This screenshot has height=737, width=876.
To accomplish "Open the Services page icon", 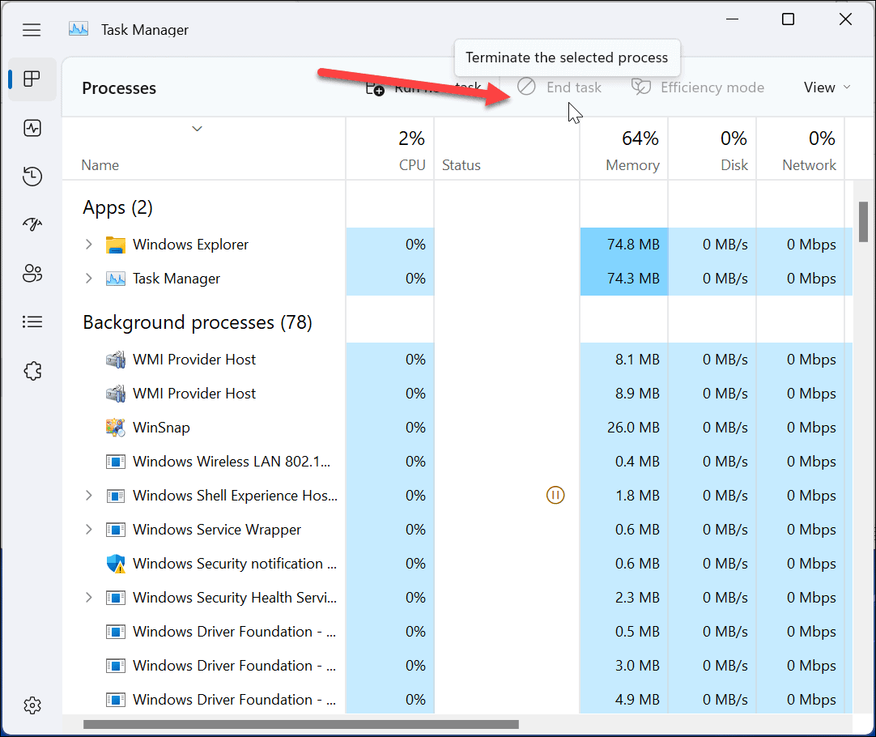I will 32,371.
